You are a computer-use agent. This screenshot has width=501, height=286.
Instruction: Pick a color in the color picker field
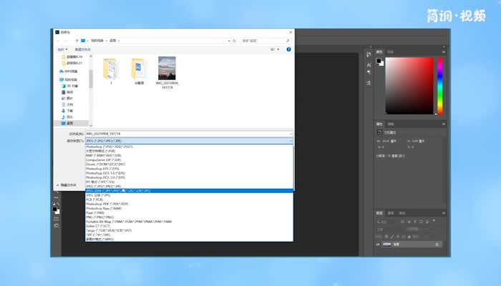[409, 84]
